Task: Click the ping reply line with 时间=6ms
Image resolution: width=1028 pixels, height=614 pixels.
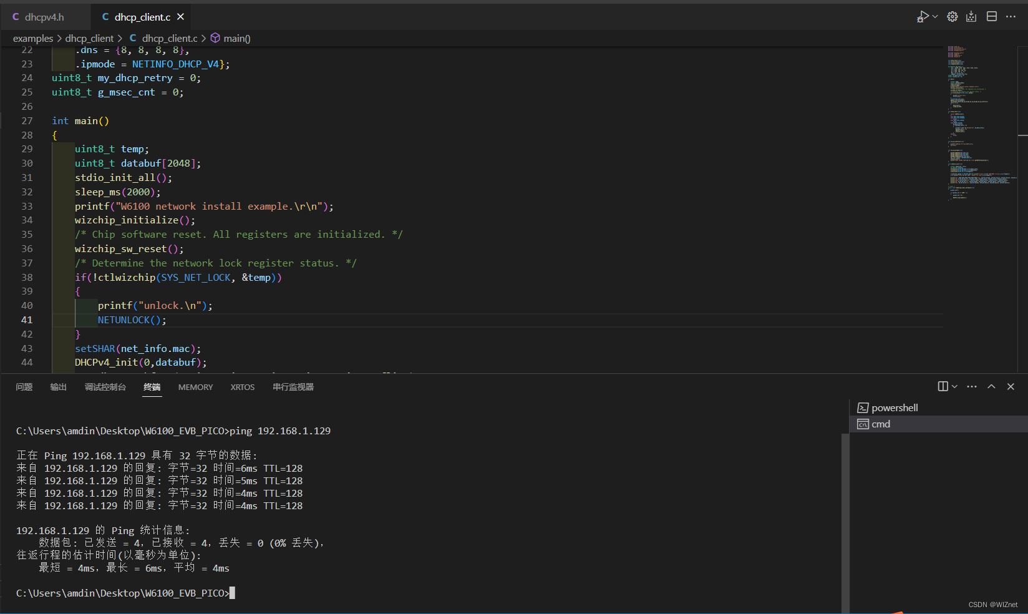Action: [160, 468]
